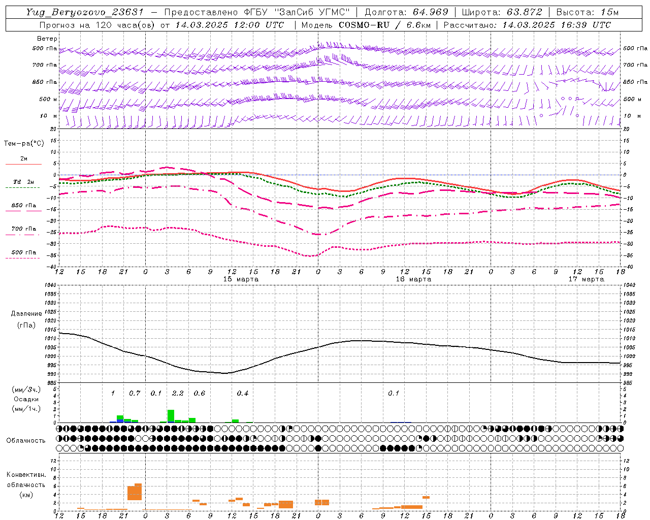The width and height of the screenshot is (650, 520).
Task: Click the Модель COSMO-RU / 6.6км label
Action: click(366, 25)
